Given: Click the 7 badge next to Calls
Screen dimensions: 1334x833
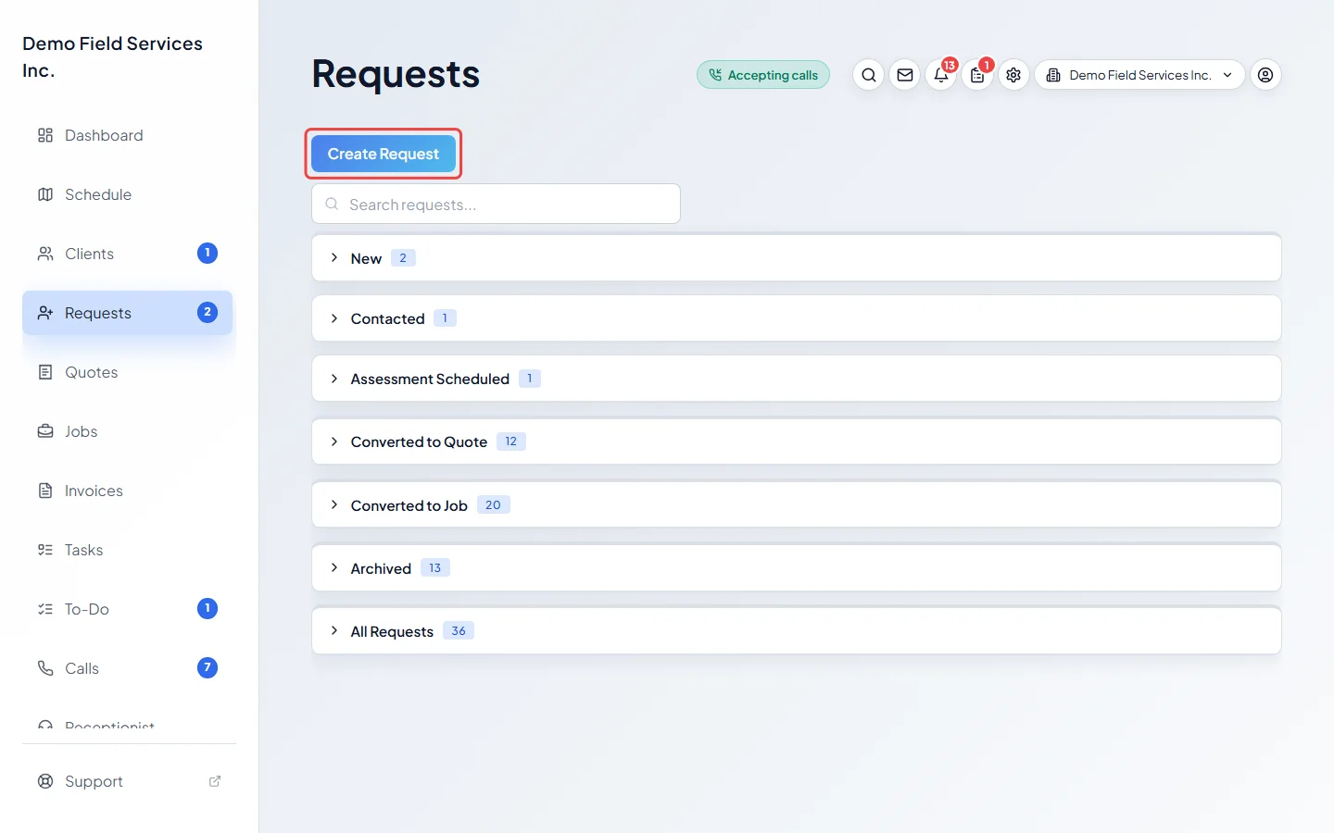Looking at the screenshot, I should (208, 667).
